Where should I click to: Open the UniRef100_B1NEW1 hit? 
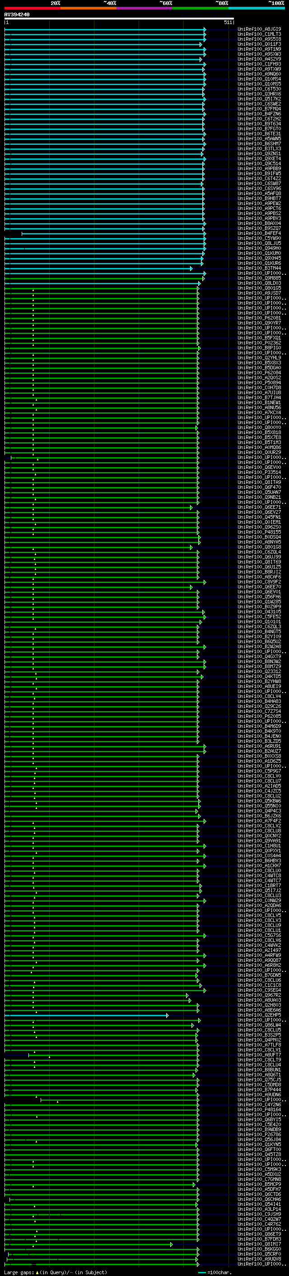click(x=259, y=403)
